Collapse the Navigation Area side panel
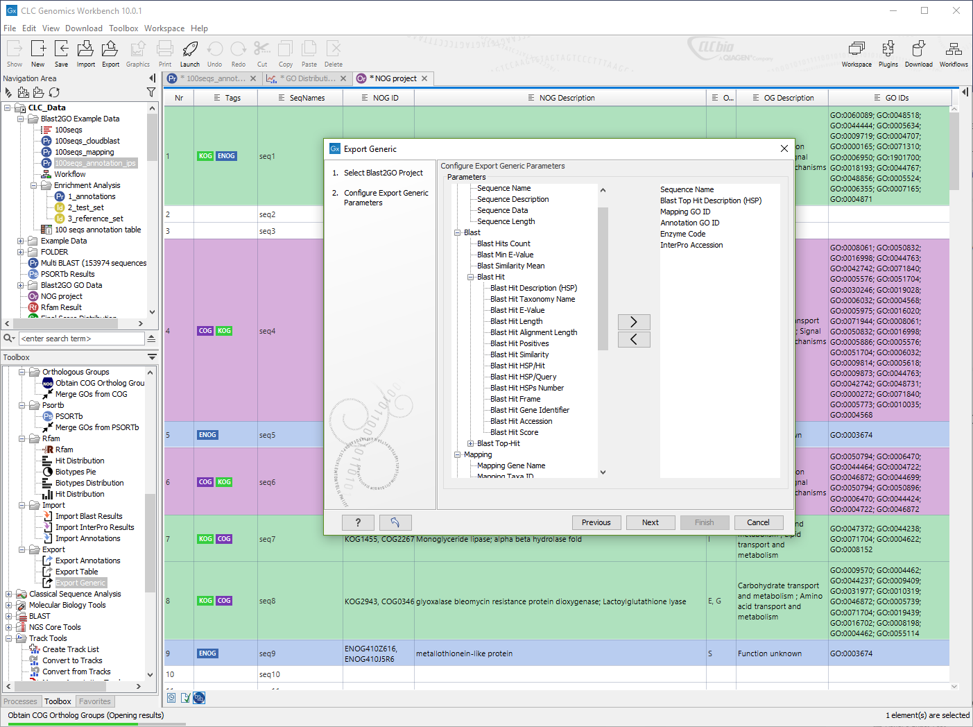Image resolution: width=973 pixels, height=727 pixels. pos(153,78)
